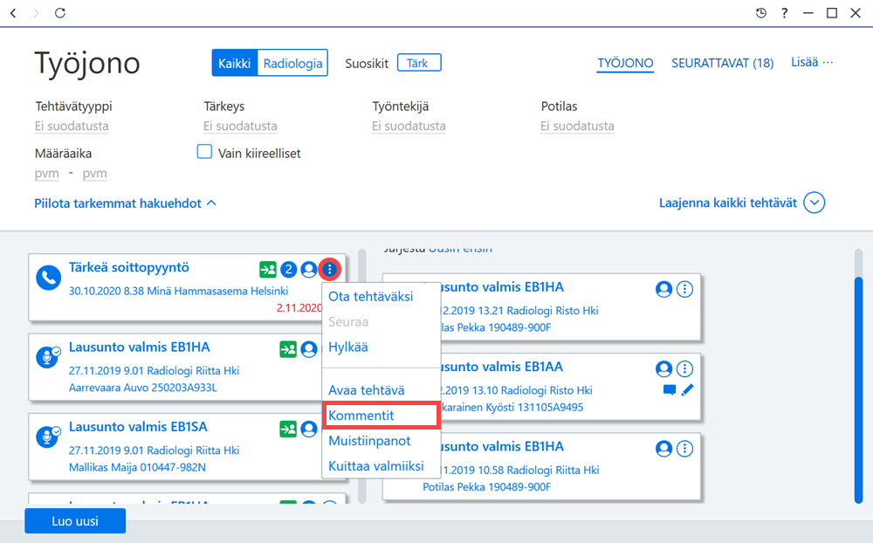Switch to the Radiologia toggle button

point(292,63)
